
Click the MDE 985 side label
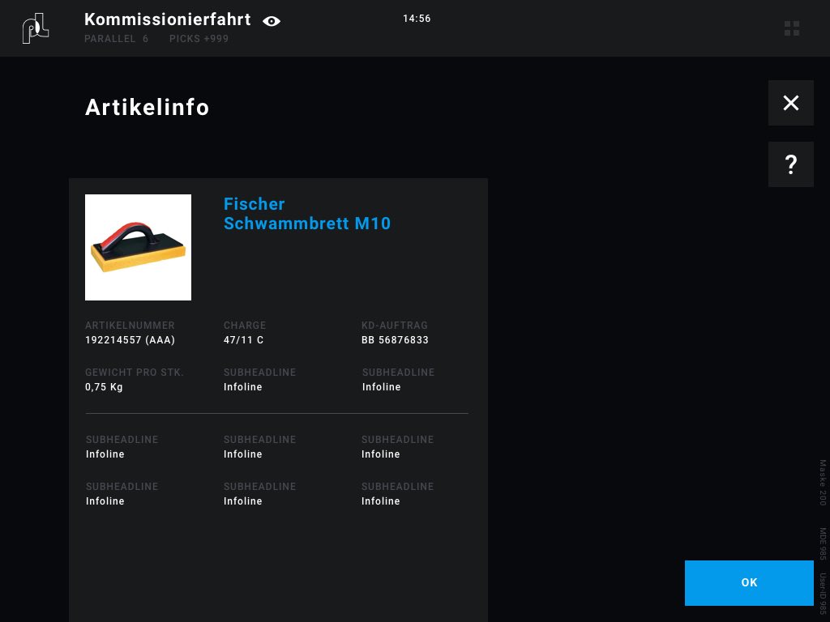[823, 543]
